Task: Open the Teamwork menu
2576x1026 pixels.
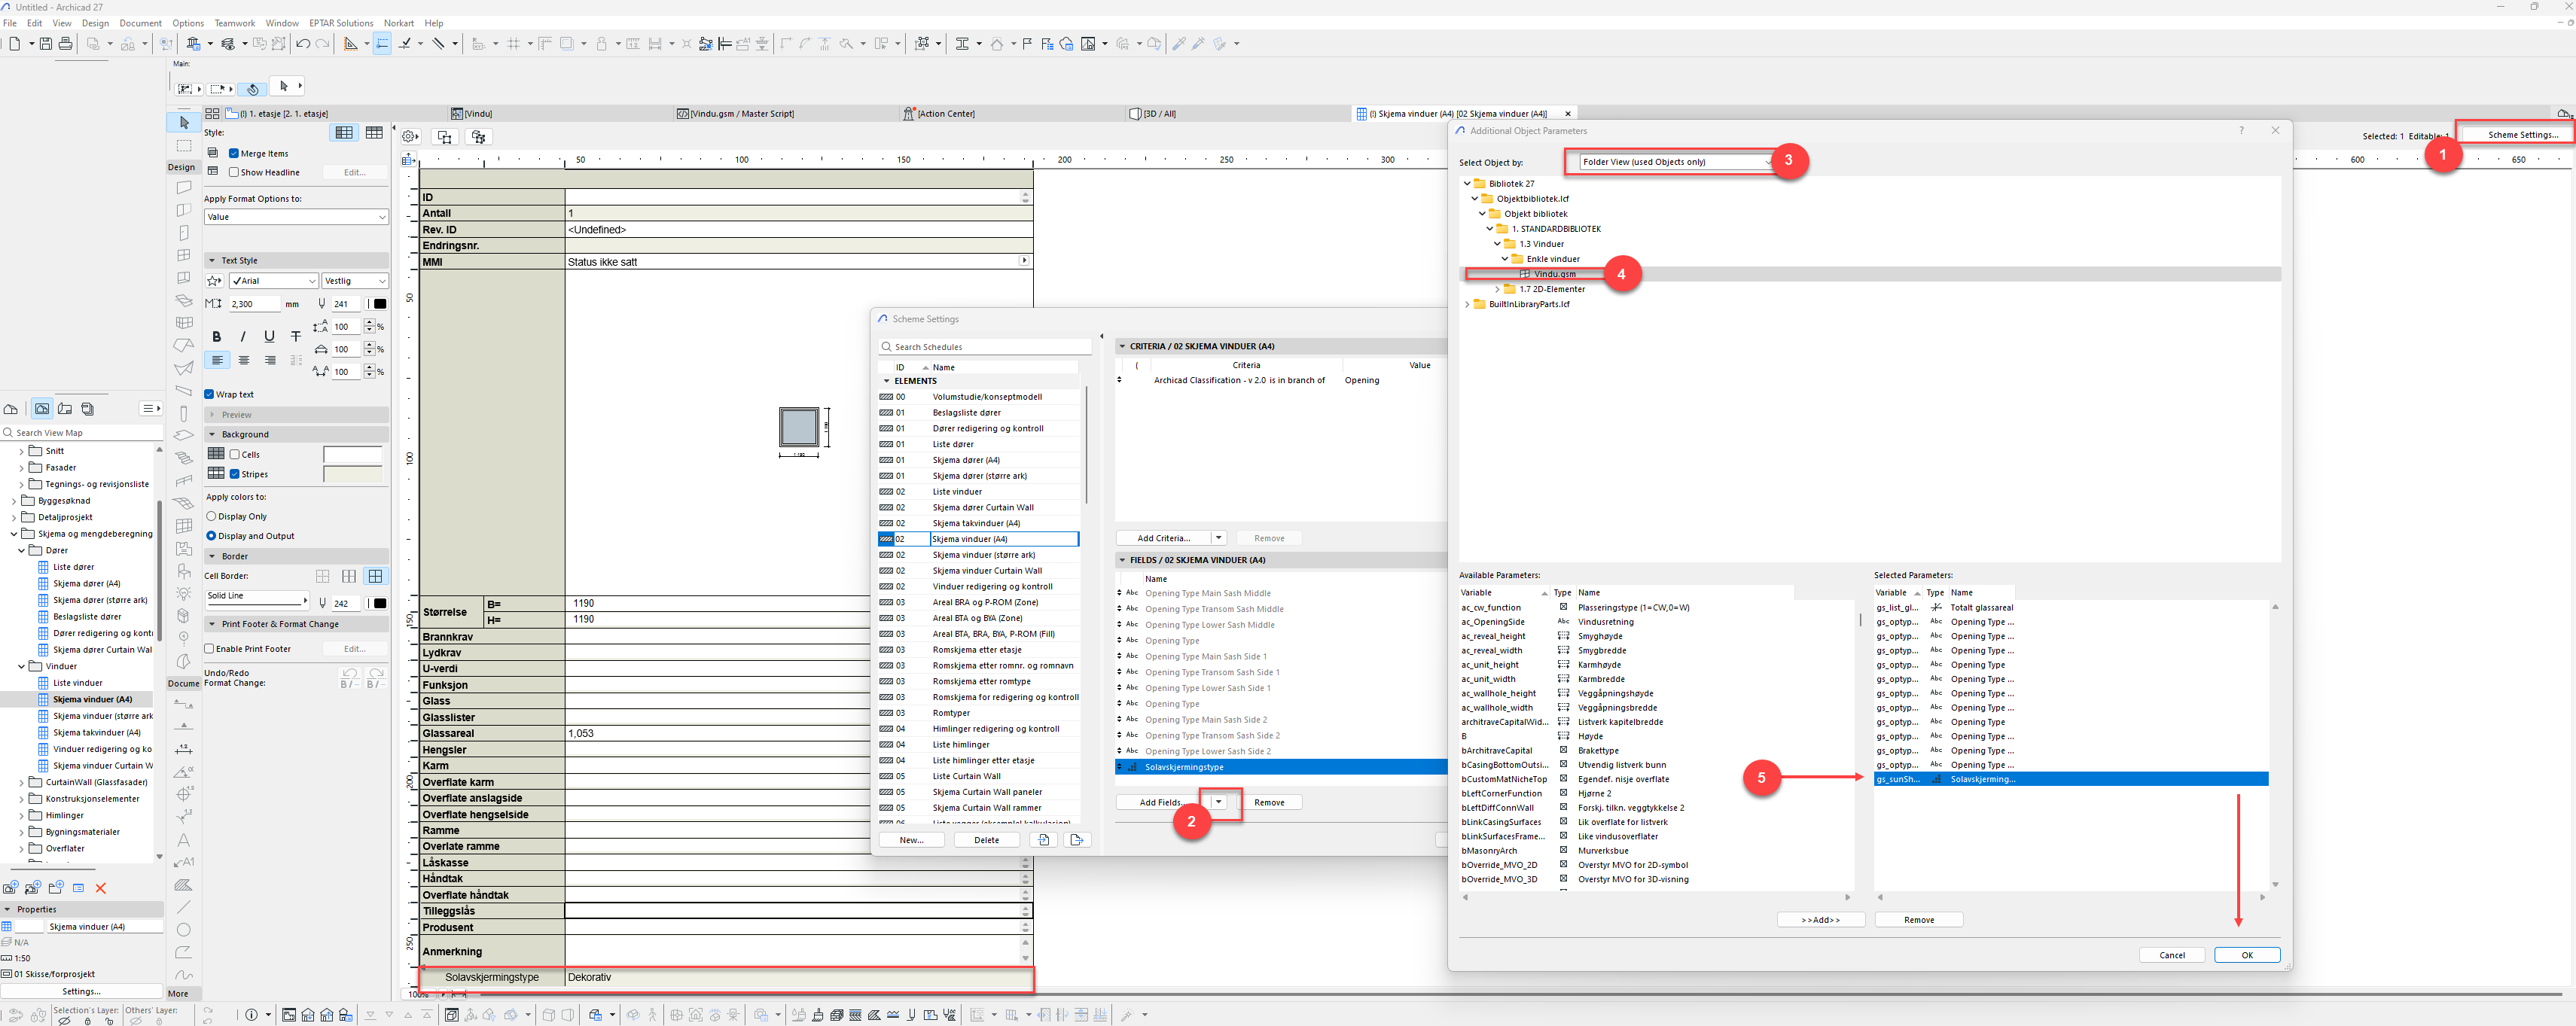Action: (234, 23)
